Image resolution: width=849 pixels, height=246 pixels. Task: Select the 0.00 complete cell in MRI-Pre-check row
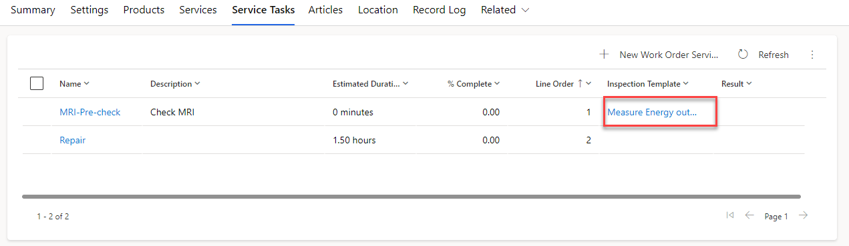(491, 112)
